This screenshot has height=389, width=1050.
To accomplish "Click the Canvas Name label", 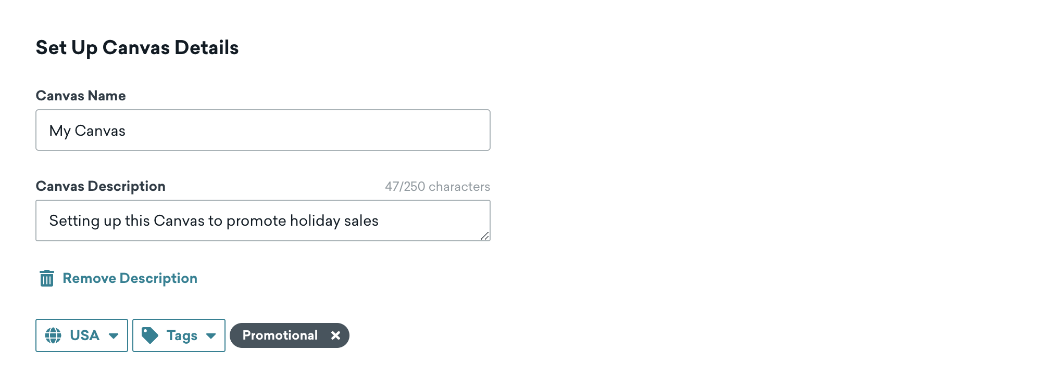I will pyautogui.click(x=81, y=96).
